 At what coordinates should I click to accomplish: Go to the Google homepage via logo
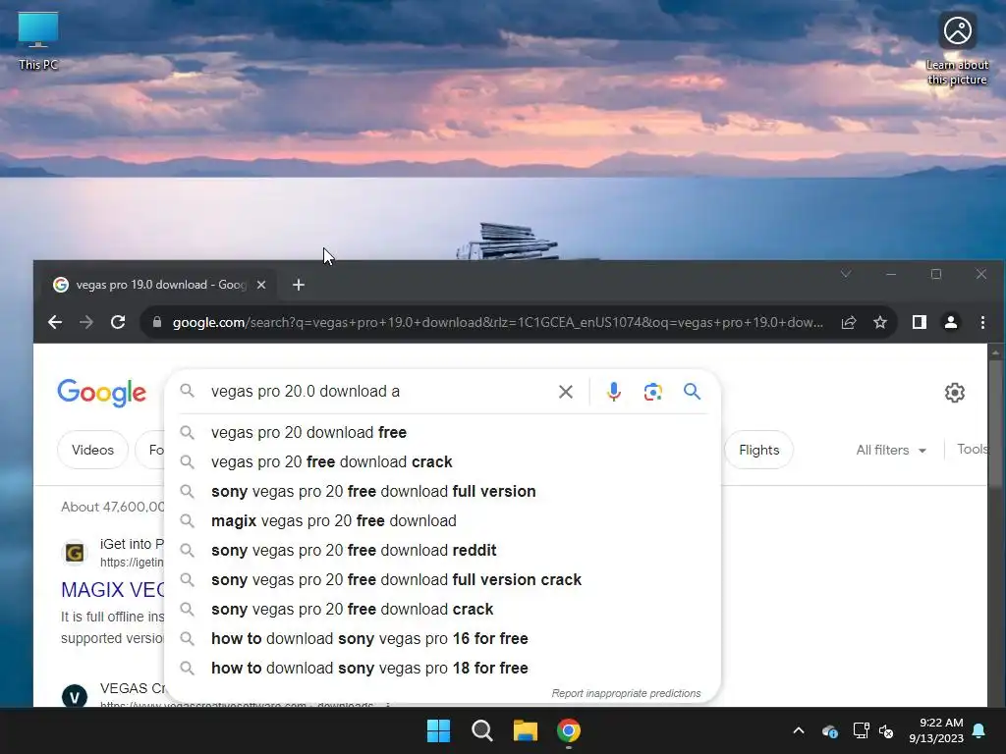pos(101,393)
